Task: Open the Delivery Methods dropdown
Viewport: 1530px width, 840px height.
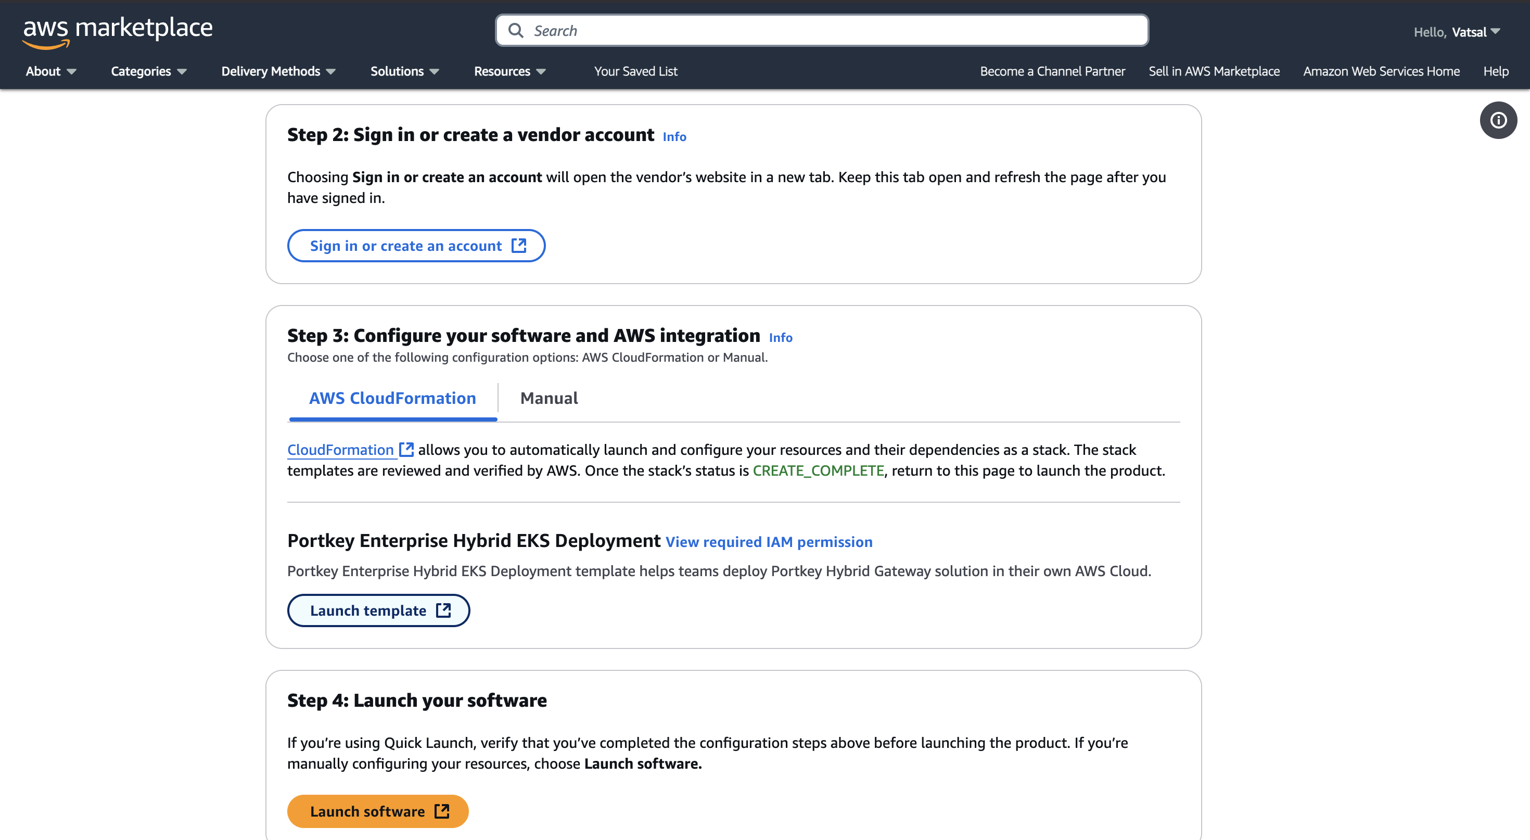Action: click(278, 71)
